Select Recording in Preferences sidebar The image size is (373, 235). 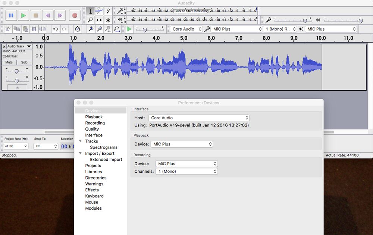(x=95, y=123)
